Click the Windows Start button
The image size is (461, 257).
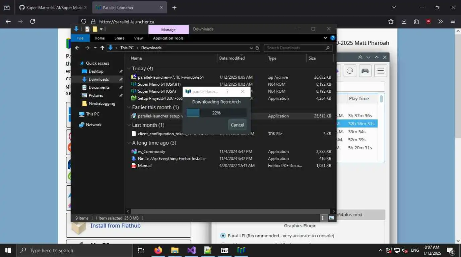(8, 250)
